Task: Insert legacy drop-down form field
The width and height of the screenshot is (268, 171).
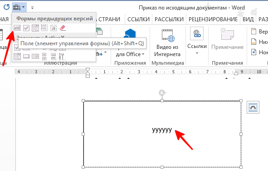Action: click(x=35, y=28)
